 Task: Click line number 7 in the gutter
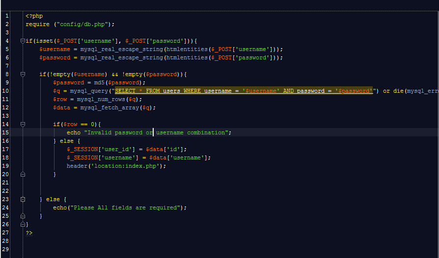point(7,66)
